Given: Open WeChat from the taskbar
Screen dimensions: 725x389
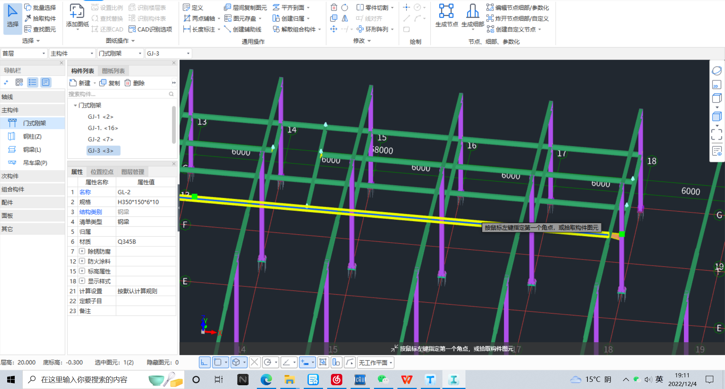Looking at the screenshot, I should [x=383, y=380].
